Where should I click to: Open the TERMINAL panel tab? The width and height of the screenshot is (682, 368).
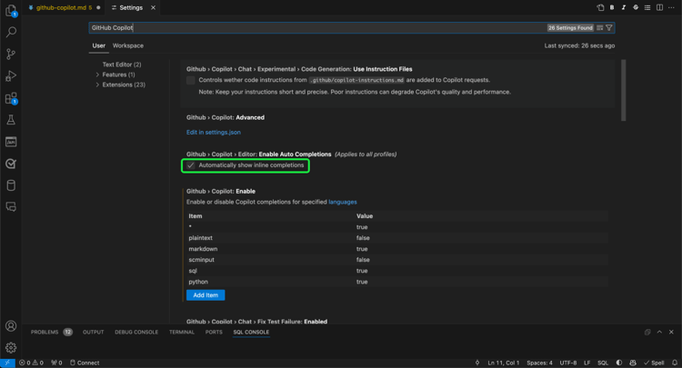coord(182,332)
